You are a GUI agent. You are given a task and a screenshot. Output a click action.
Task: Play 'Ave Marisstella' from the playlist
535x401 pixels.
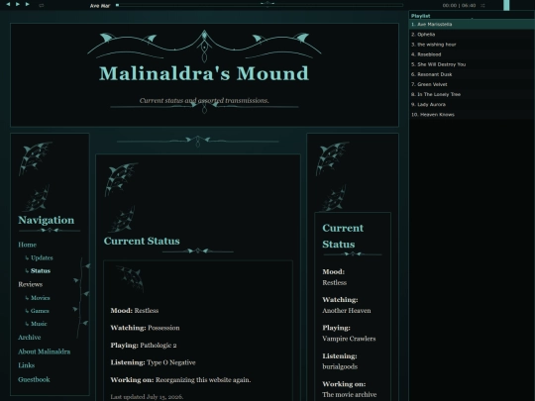point(472,24)
